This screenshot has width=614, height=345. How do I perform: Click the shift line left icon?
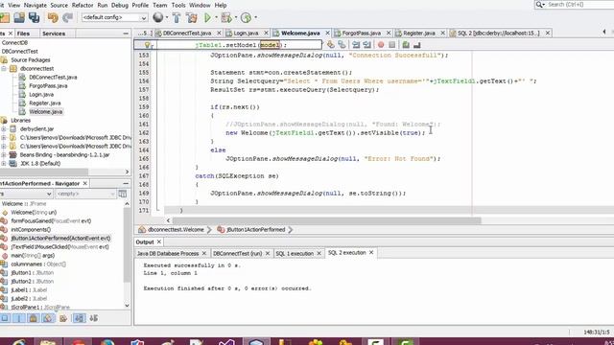(x=356, y=45)
